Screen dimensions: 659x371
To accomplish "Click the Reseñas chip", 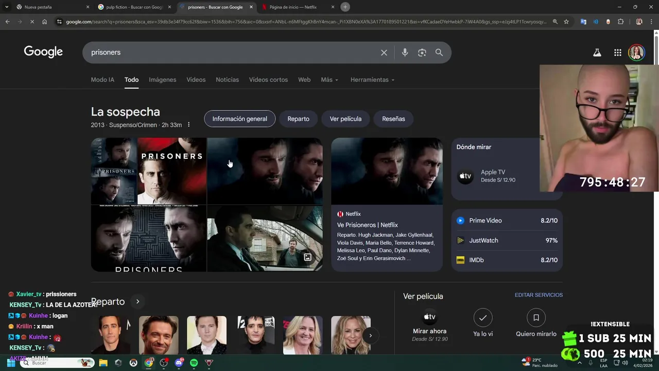I will (393, 119).
